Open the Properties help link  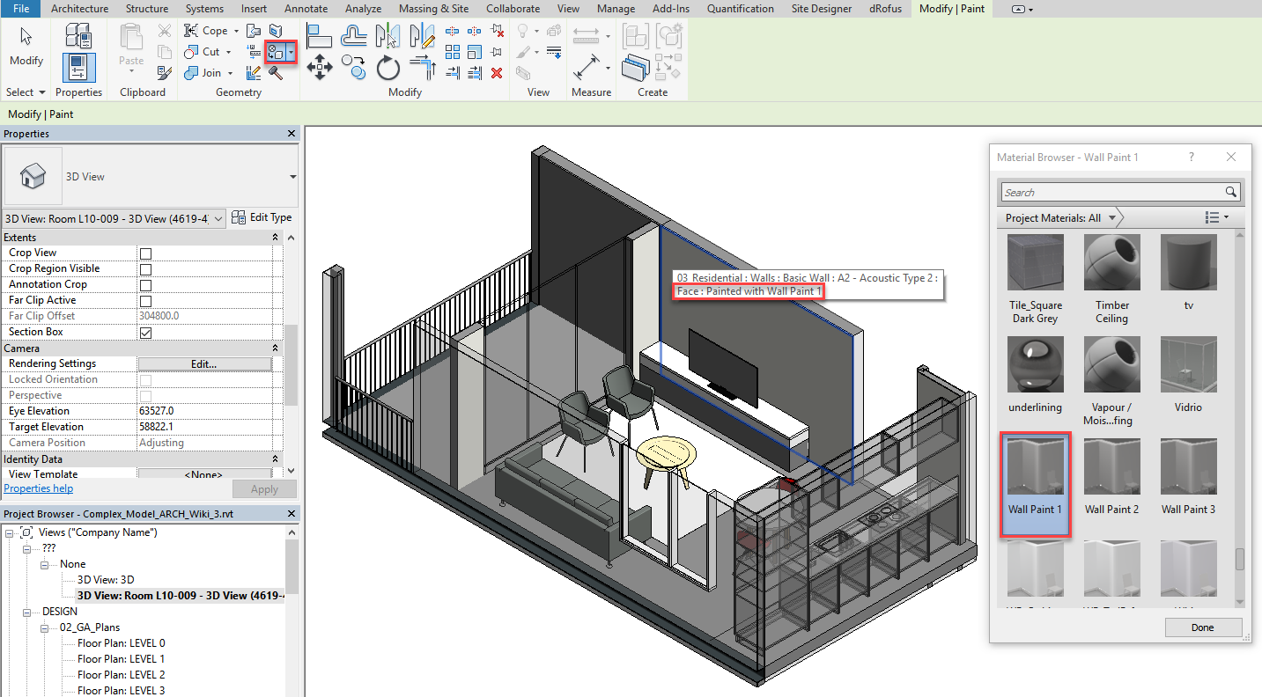click(x=39, y=488)
